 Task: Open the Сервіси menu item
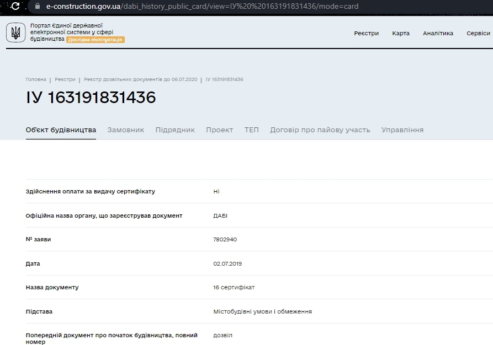pos(478,33)
